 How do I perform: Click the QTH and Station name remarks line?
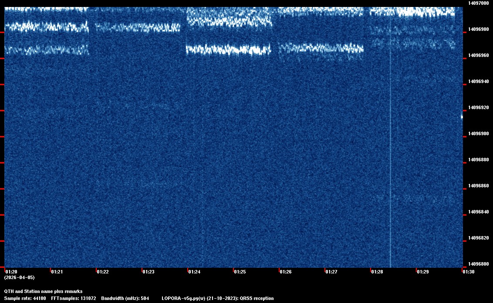point(44,291)
